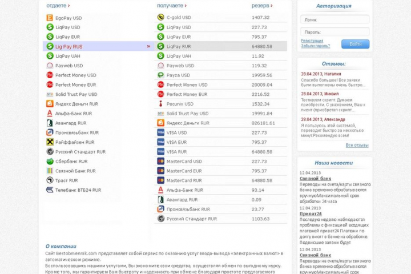Click the Райффайзен RUR icon
The image size is (411, 274).
click(x=50, y=142)
